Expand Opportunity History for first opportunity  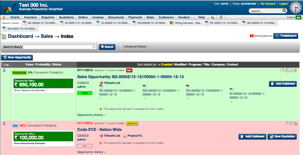point(91,115)
